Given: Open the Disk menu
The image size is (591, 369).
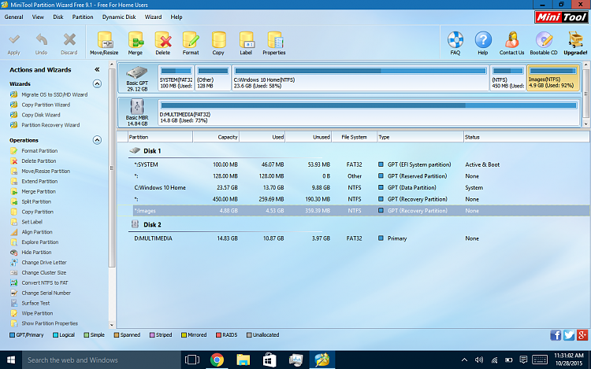Looking at the screenshot, I should point(58,17).
